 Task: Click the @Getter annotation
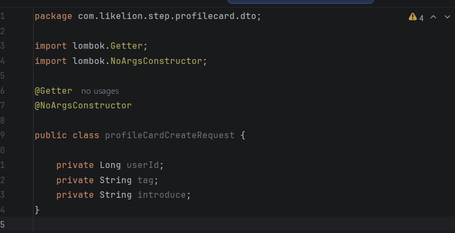click(54, 91)
